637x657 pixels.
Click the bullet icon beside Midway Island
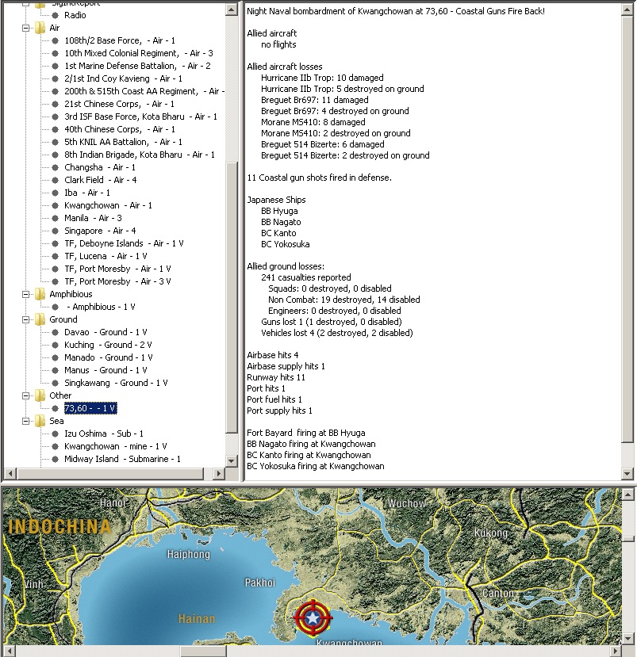point(55,459)
